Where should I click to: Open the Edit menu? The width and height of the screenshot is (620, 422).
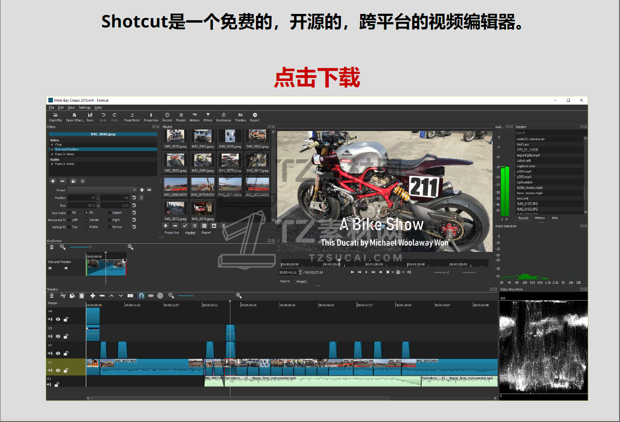tap(61, 107)
